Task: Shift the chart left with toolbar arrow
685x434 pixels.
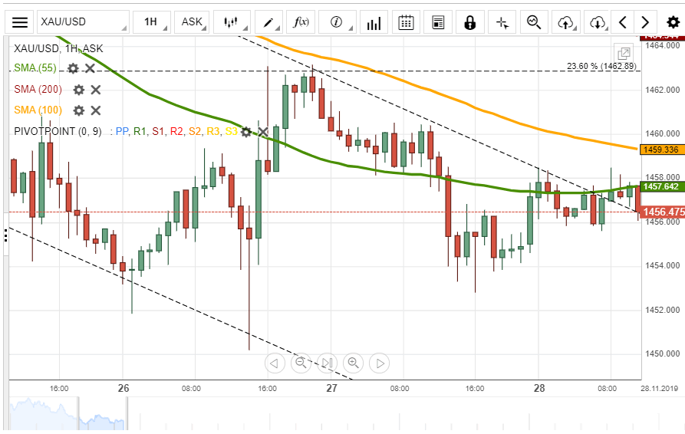Action: click(x=624, y=21)
